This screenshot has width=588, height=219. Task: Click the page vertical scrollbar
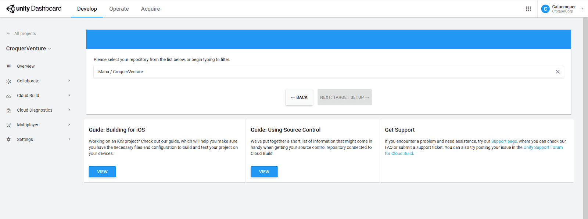pos(585,118)
